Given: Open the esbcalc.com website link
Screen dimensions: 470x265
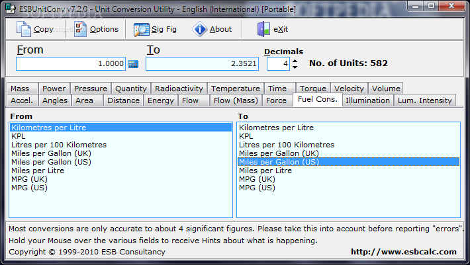Looking at the screenshot, I should click(404, 252).
